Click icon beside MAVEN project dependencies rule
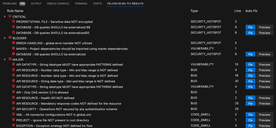The width and height of the screenshot is (276, 128). [14, 48]
